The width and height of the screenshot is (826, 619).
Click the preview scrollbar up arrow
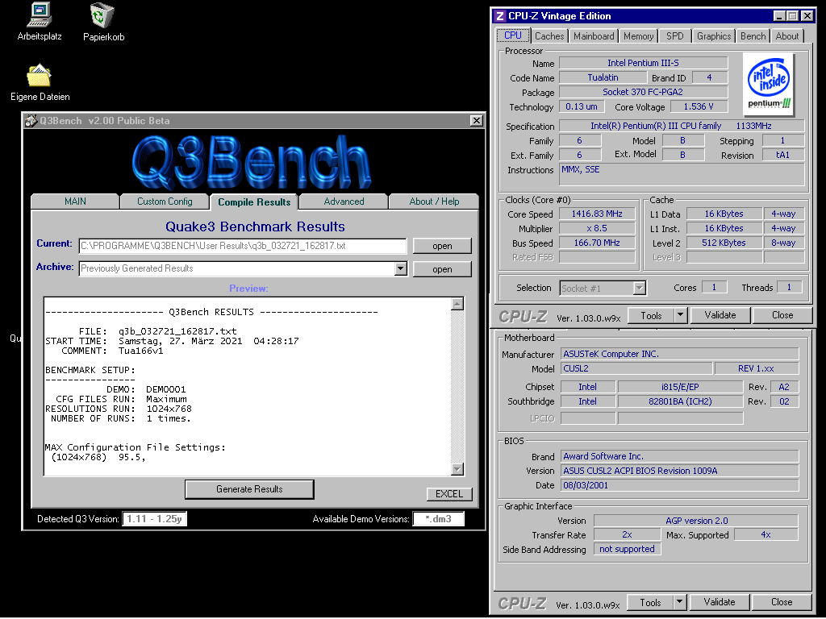pos(457,304)
